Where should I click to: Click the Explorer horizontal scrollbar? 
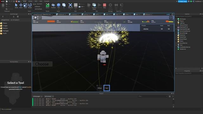coord(189,68)
